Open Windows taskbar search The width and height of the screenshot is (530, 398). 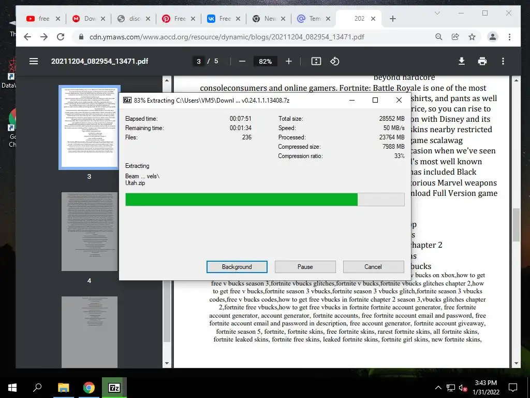point(37,388)
